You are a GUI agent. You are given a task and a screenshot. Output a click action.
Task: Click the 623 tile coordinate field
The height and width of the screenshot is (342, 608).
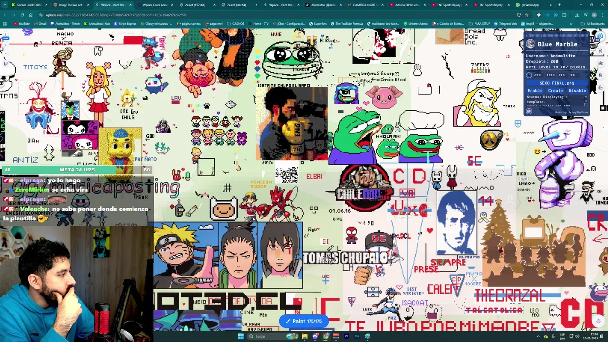pos(539,75)
